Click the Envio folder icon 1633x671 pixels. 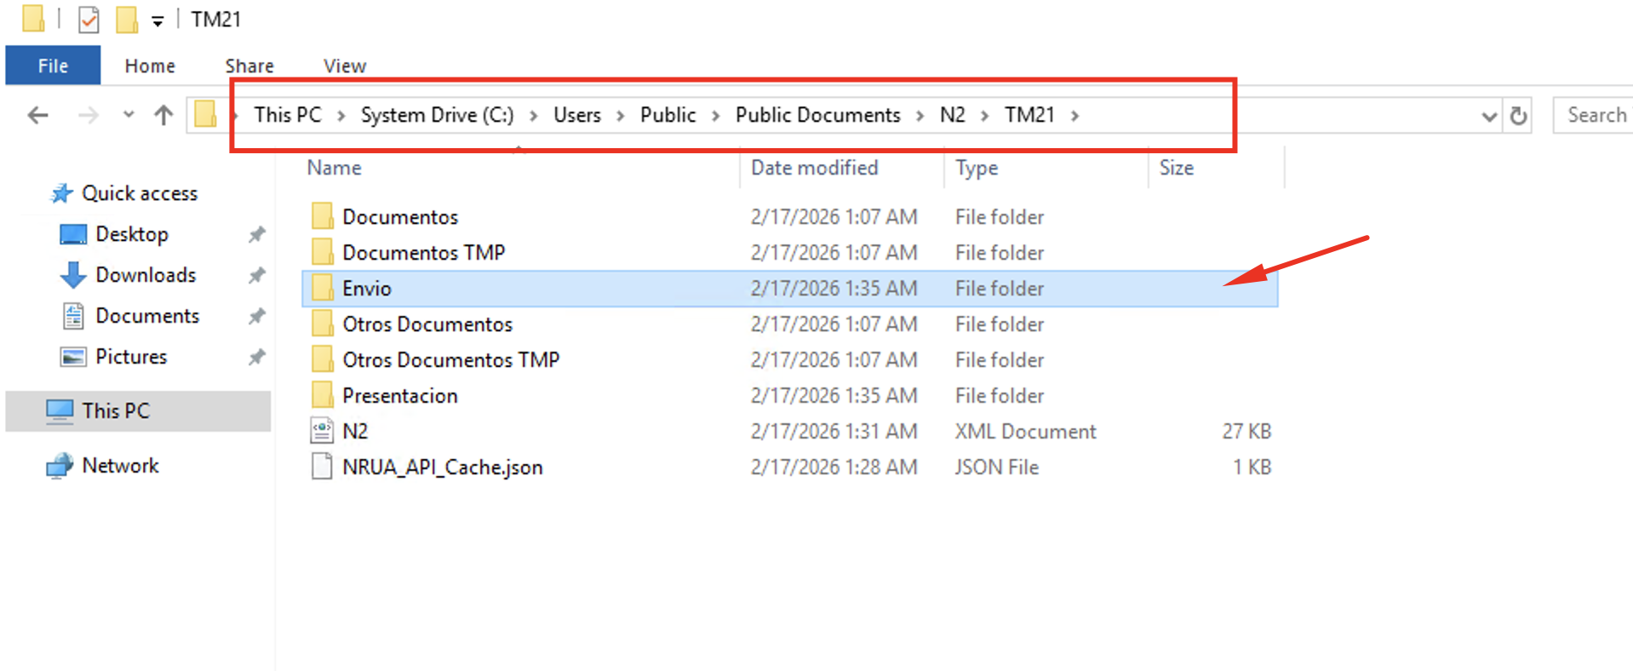322,289
